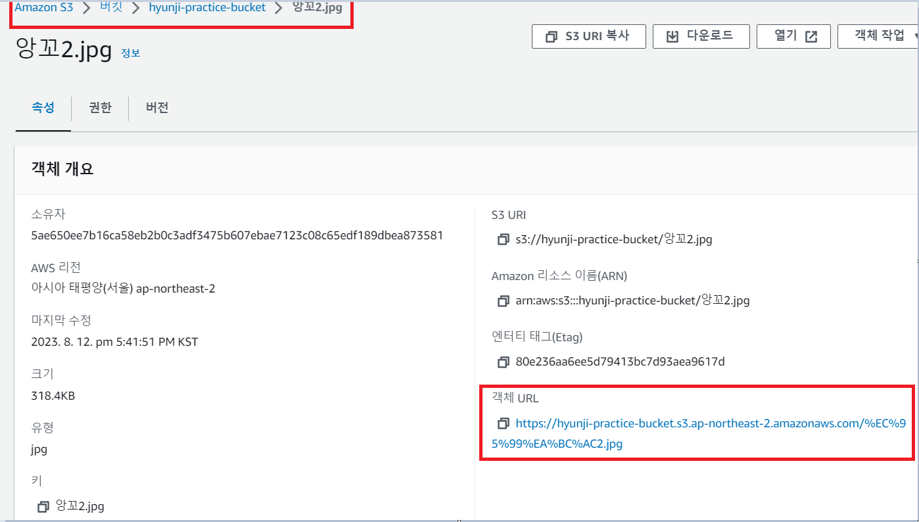Copy the Etag value using its copy icon
Screen dimensions: 919x522
point(504,362)
